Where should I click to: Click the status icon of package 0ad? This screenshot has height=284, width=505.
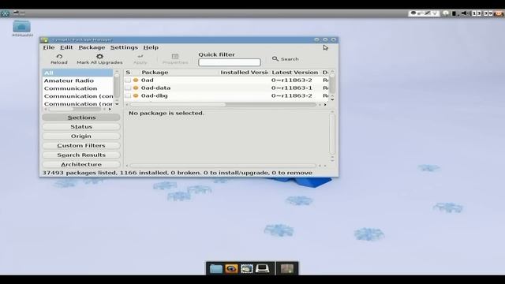pos(136,80)
